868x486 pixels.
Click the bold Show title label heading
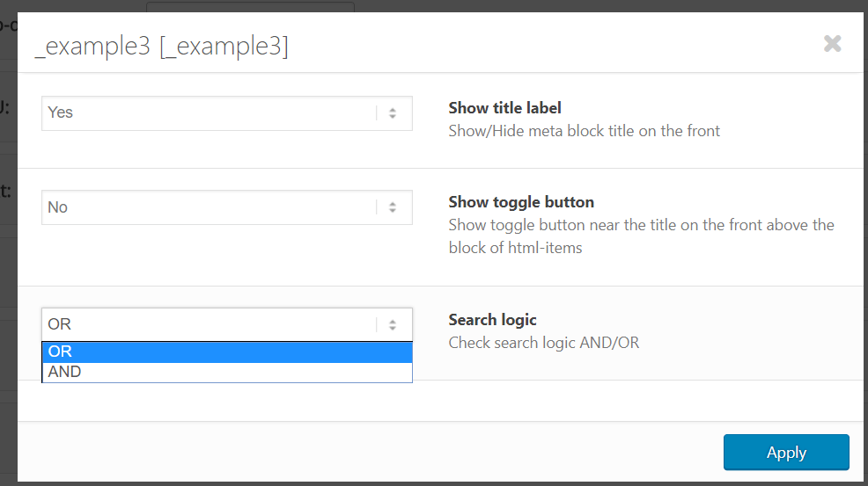(x=504, y=108)
